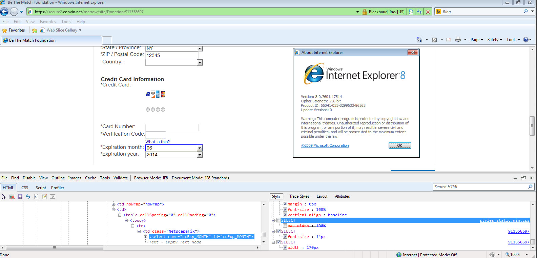The width and height of the screenshot is (537, 258).
Task: Click the browser Forward arrow button
Action: pyautogui.click(x=14, y=12)
